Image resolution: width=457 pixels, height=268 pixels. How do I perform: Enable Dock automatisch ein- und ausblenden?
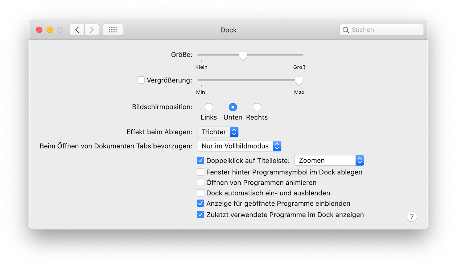pyautogui.click(x=201, y=193)
